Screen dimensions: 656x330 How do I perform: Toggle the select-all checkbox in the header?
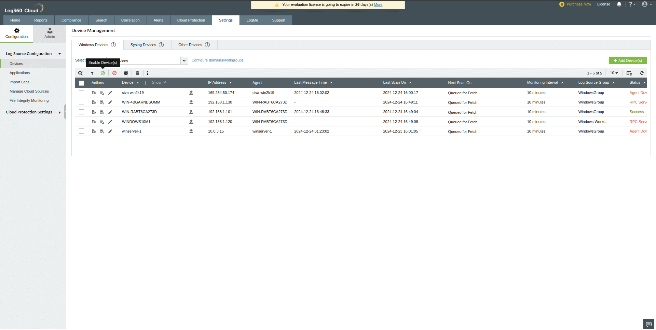pyautogui.click(x=81, y=83)
